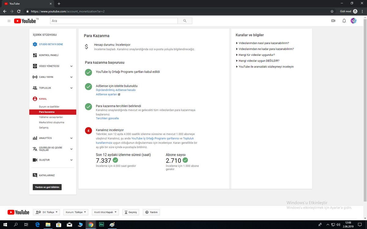
Task: Open the create video camera icon
Action: click(333, 21)
